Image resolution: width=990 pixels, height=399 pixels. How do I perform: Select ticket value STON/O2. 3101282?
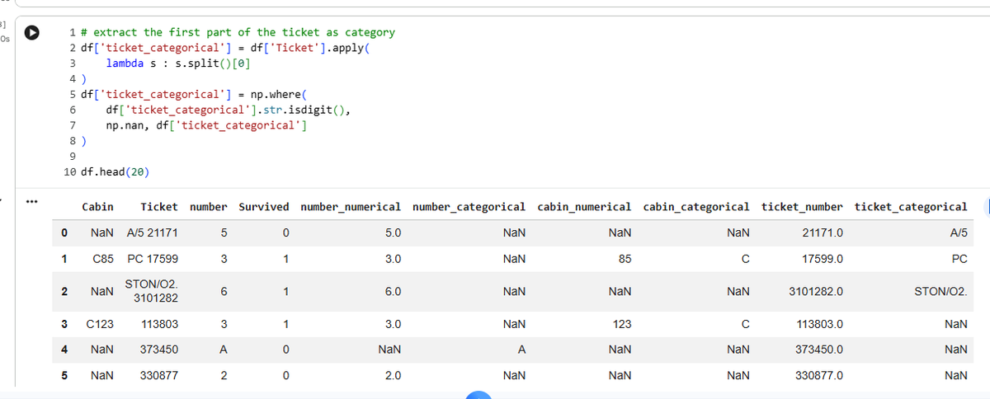pyautogui.click(x=152, y=291)
